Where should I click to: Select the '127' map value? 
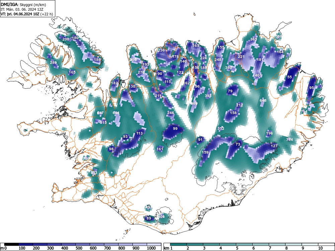point(274,146)
